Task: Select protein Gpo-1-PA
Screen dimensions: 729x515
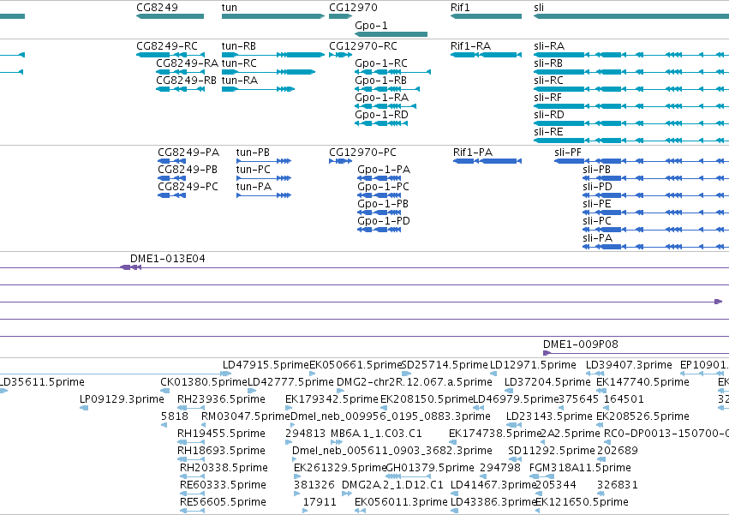Action: coord(379,178)
